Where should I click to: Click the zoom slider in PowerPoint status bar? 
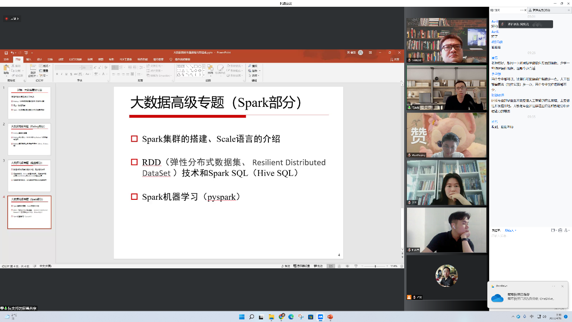[x=376, y=266]
